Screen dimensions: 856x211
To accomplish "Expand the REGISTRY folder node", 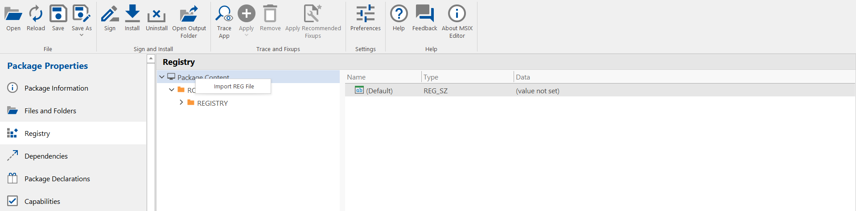I will [x=181, y=103].
